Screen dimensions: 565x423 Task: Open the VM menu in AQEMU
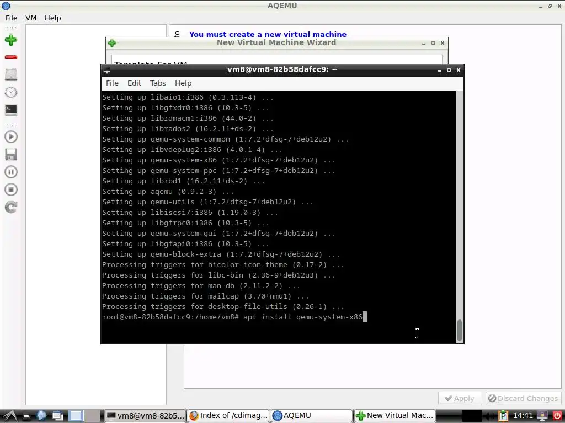[x=31, y=18]
